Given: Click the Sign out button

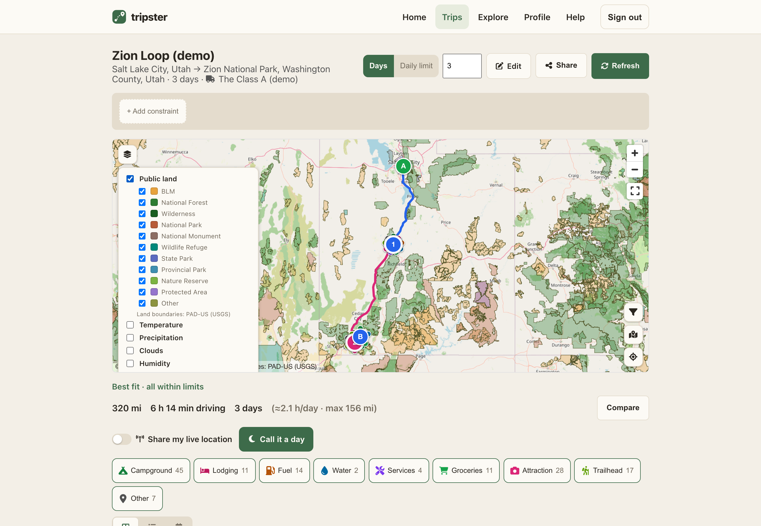Looking at the screenshot, I should coord(624,17).
